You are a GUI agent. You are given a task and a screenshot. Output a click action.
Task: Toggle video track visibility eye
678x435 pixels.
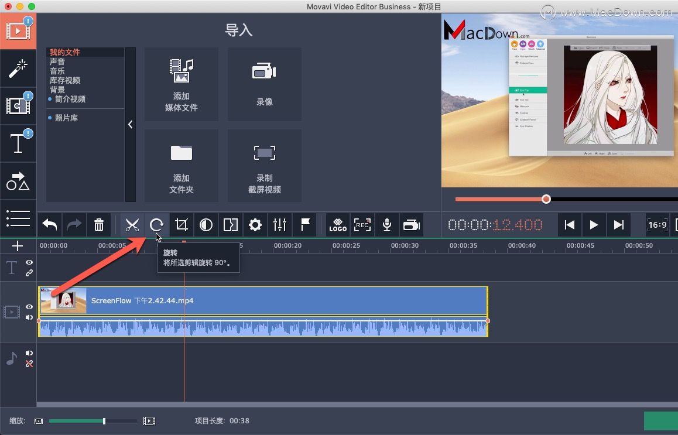[x=29, y=307]
